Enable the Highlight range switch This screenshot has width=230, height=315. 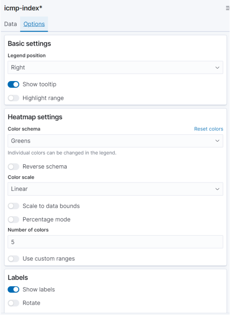coord(13,98)
